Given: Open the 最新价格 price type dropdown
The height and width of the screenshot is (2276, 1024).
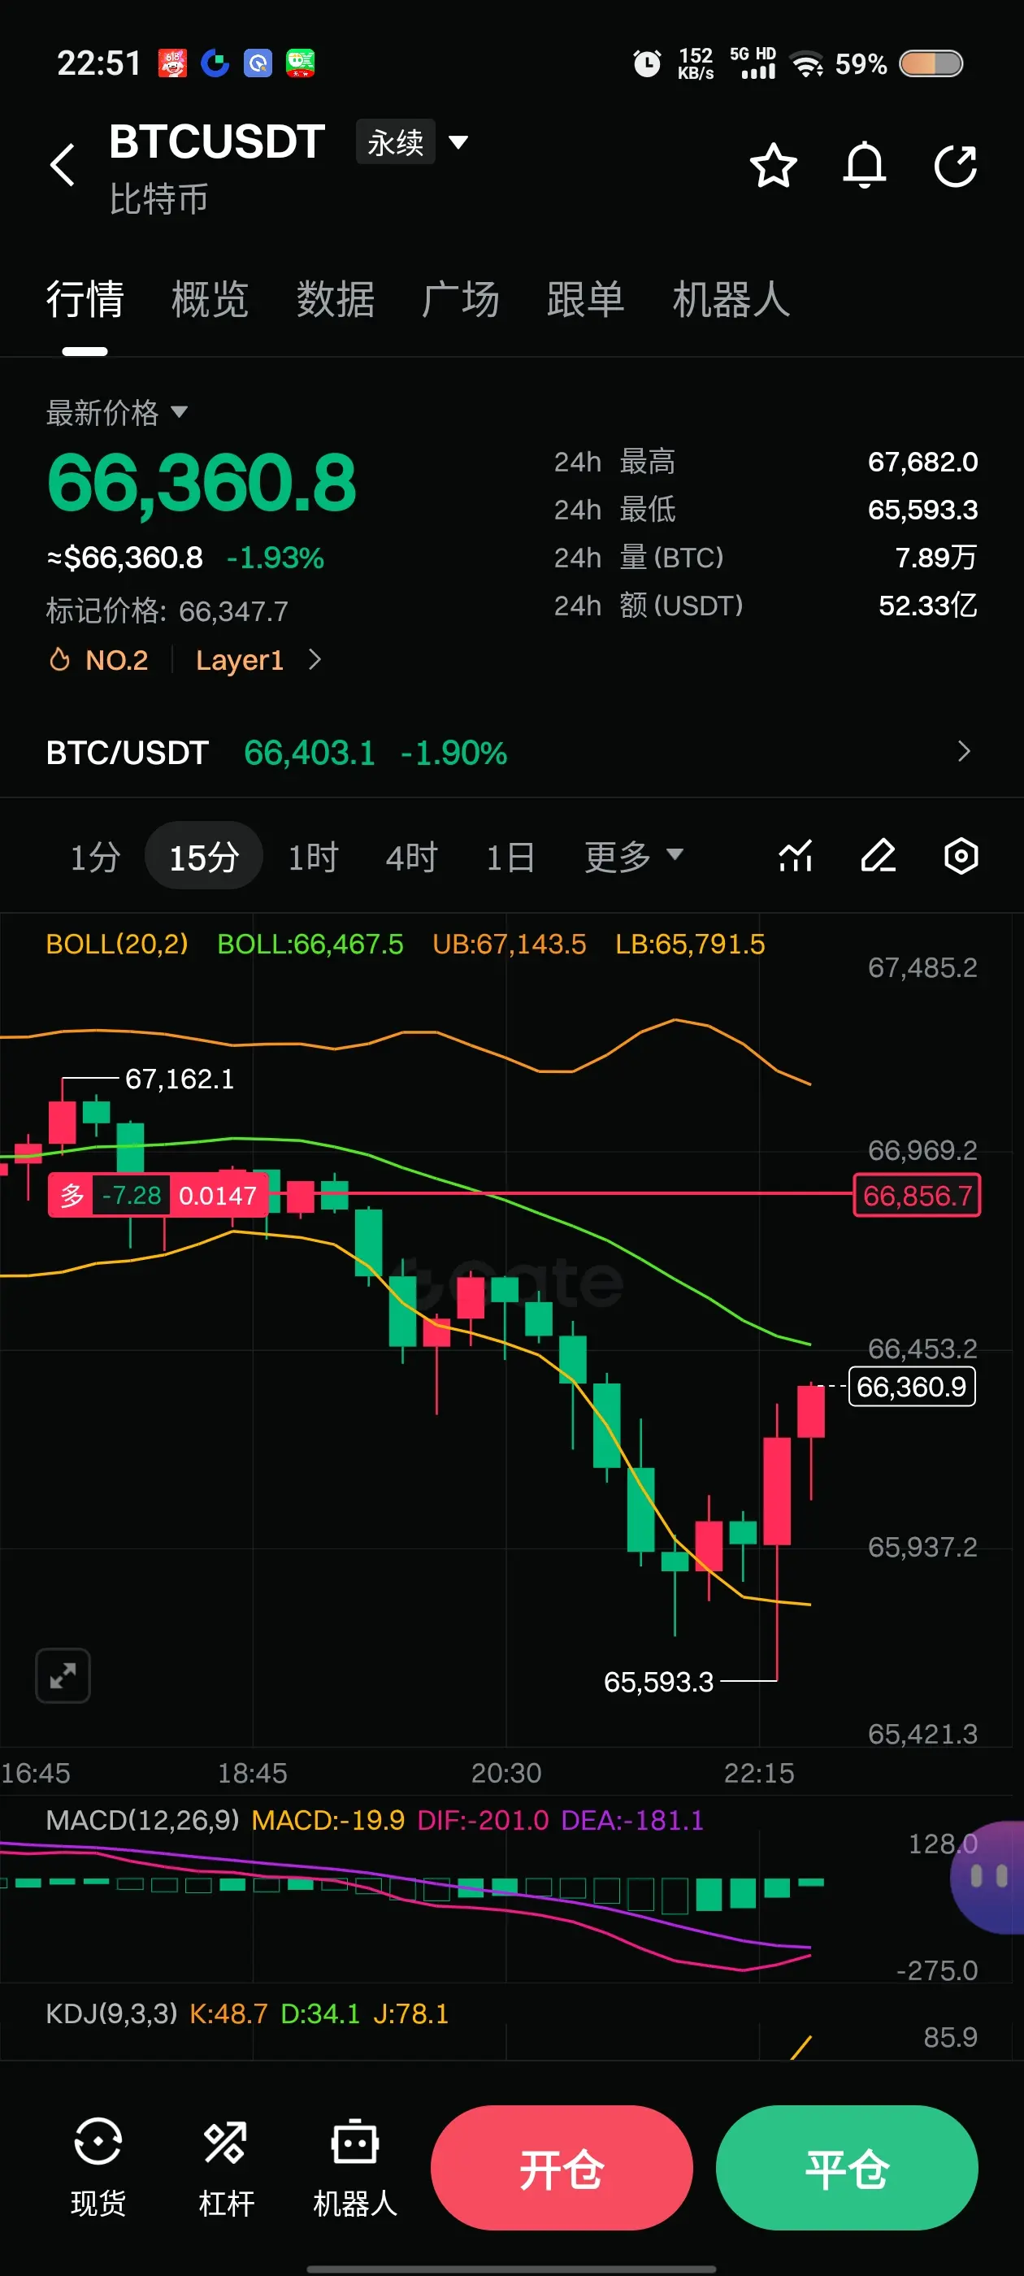Looking at the screenshot, I should click(x=117, y=413).
